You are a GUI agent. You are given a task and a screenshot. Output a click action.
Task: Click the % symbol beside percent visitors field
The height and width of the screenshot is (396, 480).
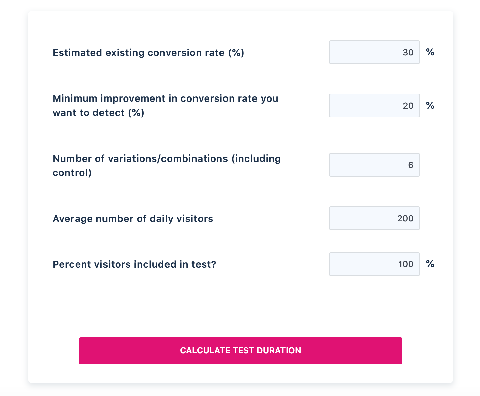(430, 264)
